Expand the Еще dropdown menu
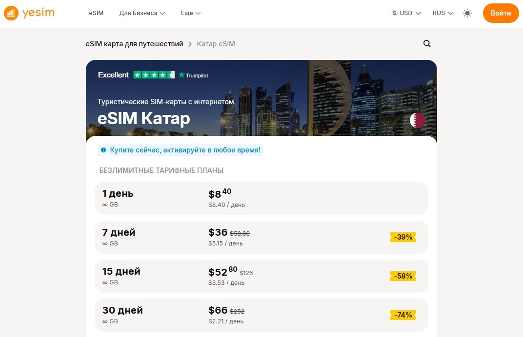 tap(190, 13)
